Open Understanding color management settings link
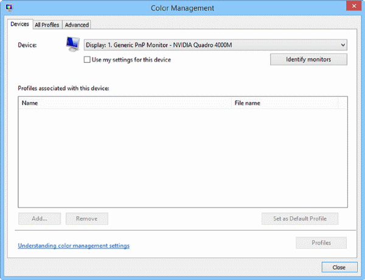The width and height of the screenshot is (365, 280). tap(74, 246)
